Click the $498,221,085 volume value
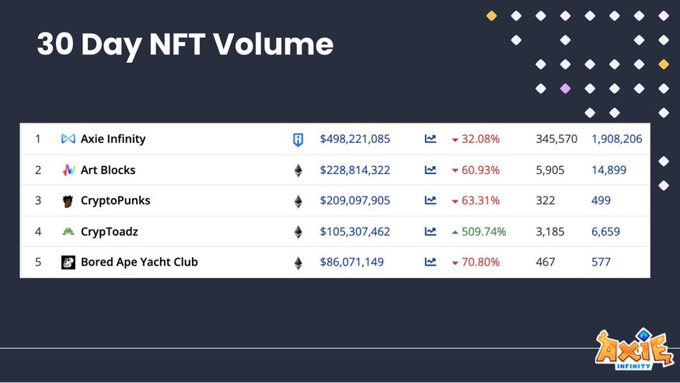 tap(355, 139)
